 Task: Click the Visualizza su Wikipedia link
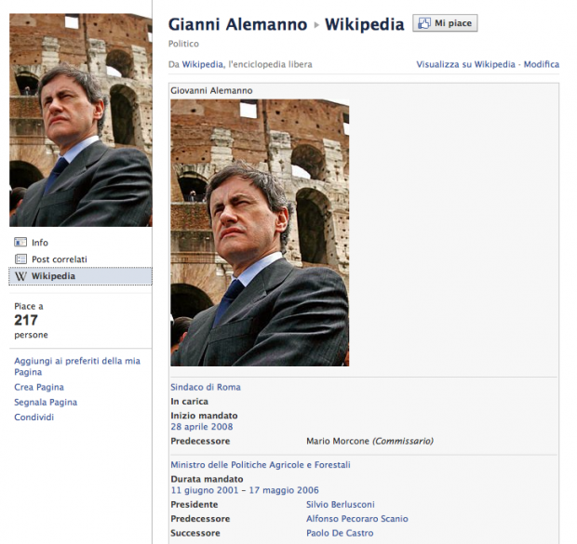point(465,64)
